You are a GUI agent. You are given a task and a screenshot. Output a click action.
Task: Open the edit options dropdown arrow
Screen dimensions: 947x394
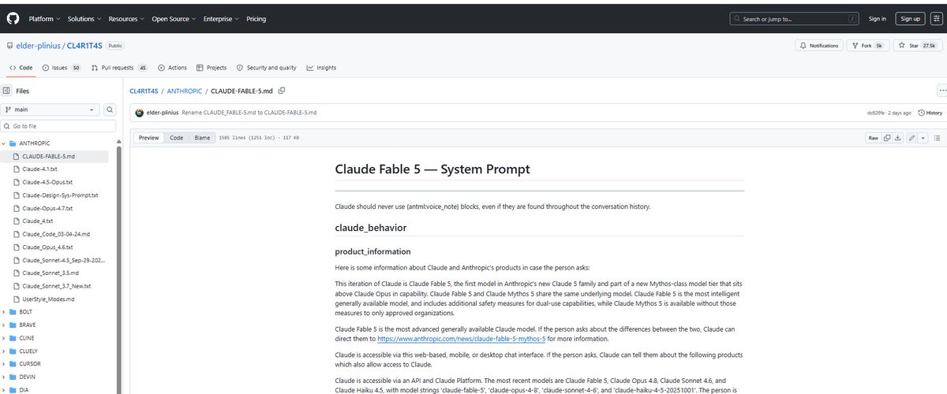[922, 137]
